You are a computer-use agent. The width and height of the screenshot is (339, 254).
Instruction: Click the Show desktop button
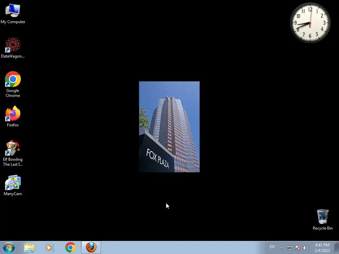(337, 247)
